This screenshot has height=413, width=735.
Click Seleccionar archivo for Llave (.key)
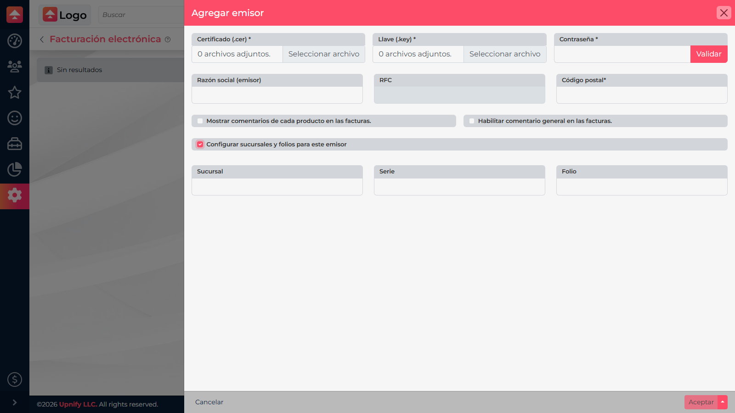505,54
